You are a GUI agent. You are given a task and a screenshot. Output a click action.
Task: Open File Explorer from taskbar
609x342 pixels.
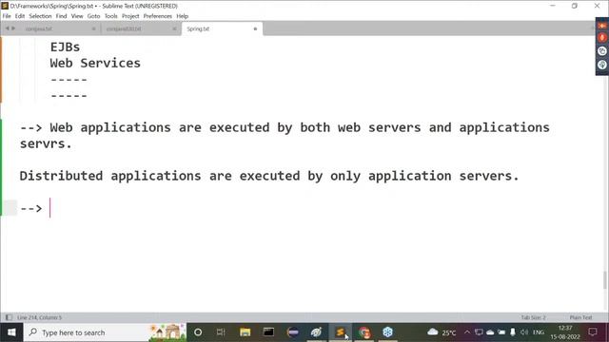[x=246, y=332]
